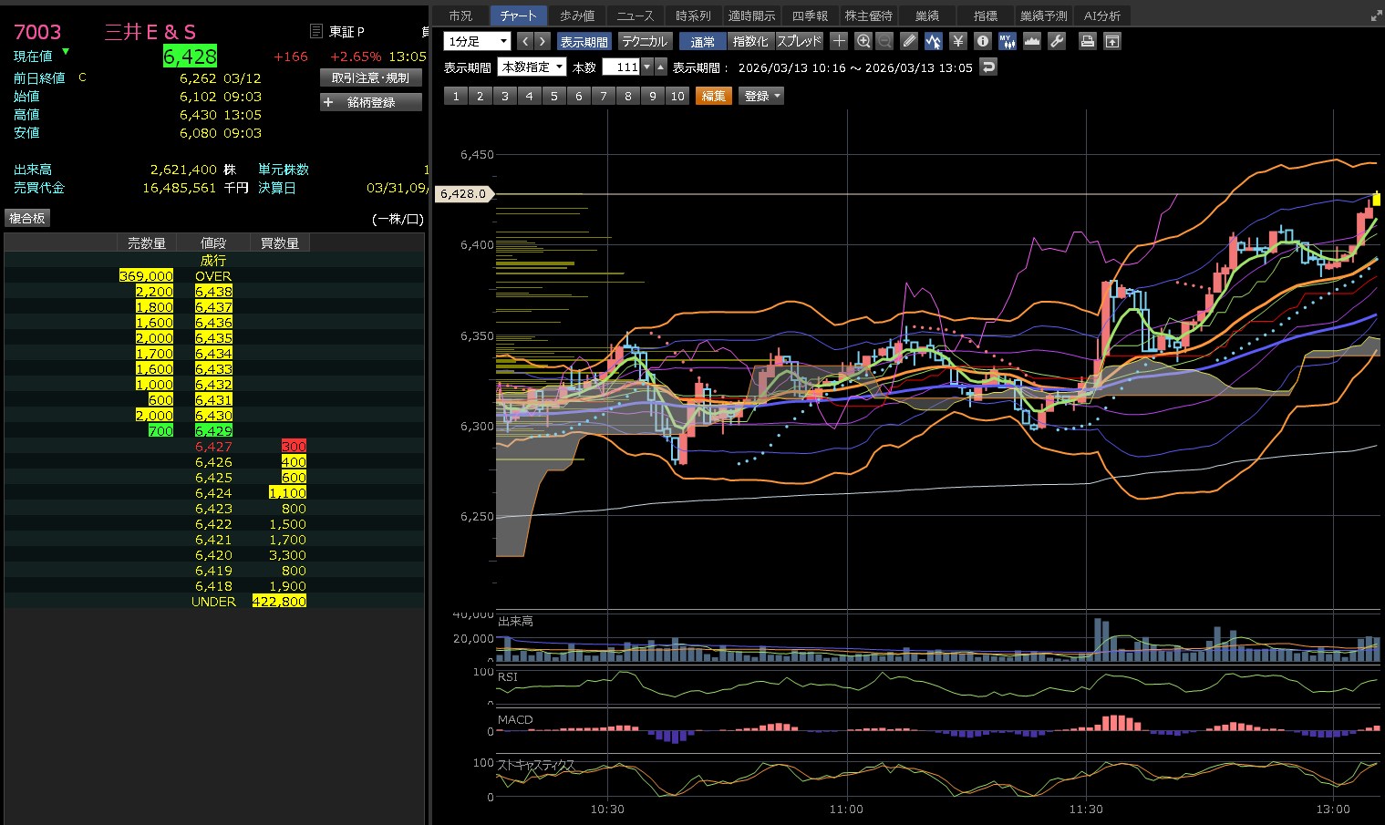Viewport: 1385px width, 825px height.
Task: Reset display period with return arrow icon
Action: (987, 67)
